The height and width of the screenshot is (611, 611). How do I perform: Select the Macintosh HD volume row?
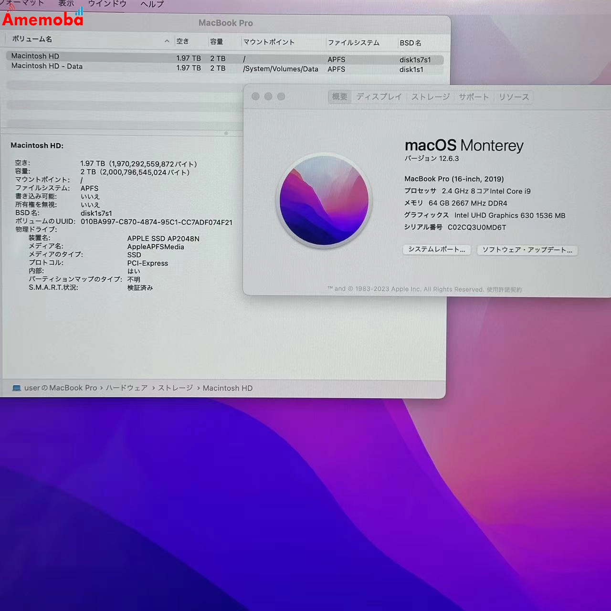(95, 56)
